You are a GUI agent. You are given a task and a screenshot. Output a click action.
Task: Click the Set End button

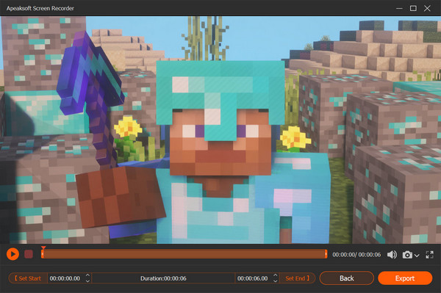[297, 278]
